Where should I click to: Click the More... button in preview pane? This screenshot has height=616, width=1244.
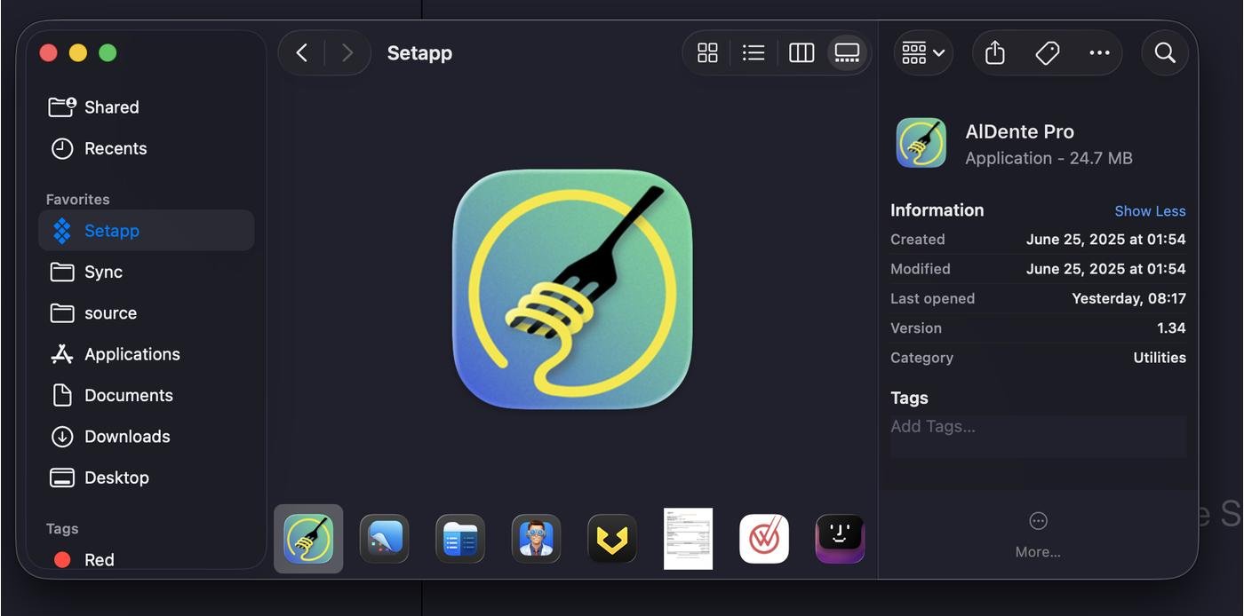(x=1038, y=535)
